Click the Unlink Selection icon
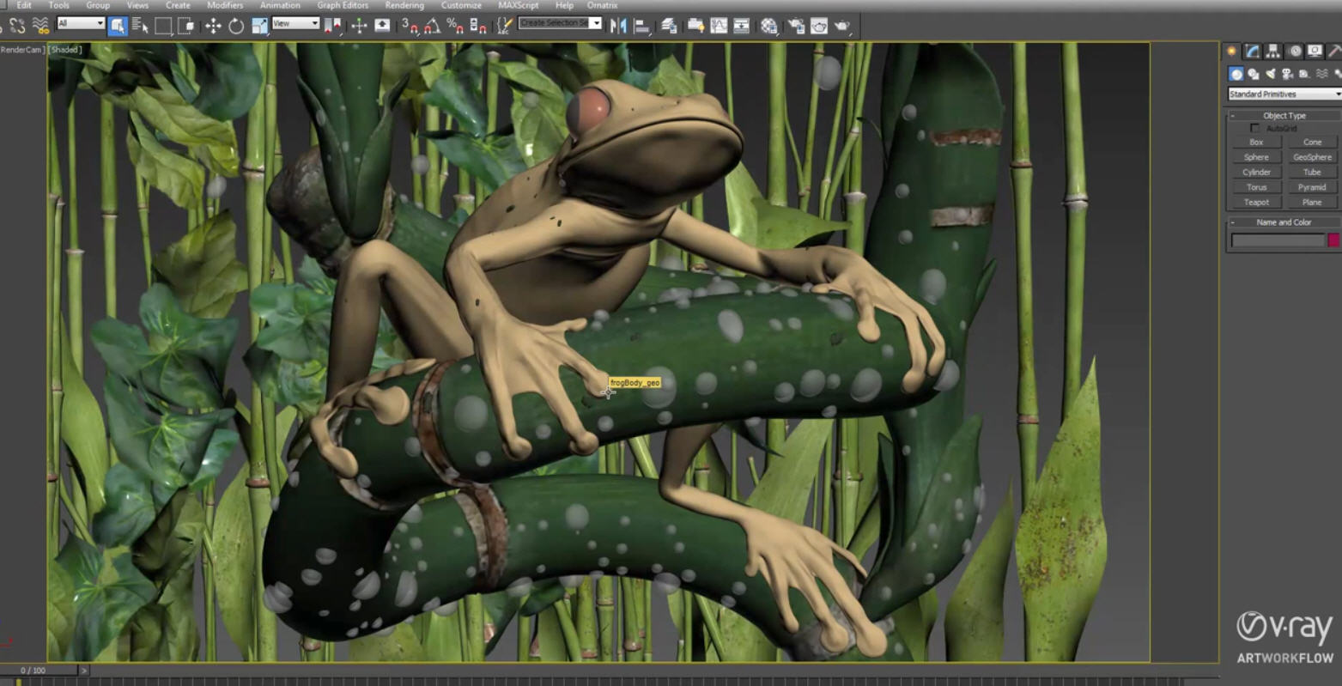This screenshot has width=1342, height=686. pos(18,26)
